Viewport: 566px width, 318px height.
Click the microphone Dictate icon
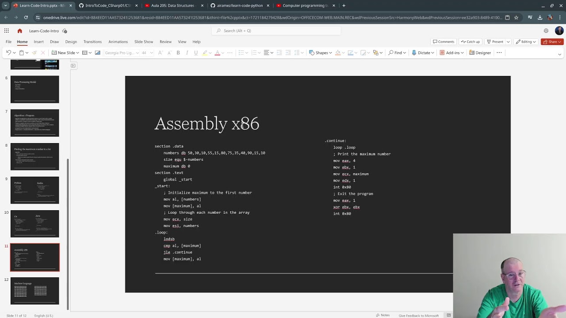(414, 53)
